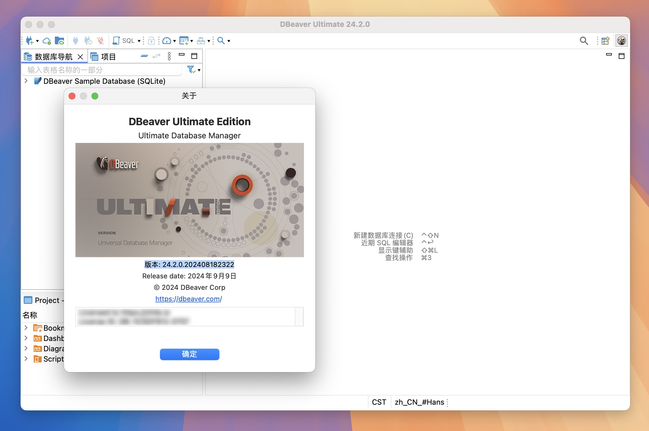
Task: Click the transaction lock icon
Action: (x=151, y=41)
